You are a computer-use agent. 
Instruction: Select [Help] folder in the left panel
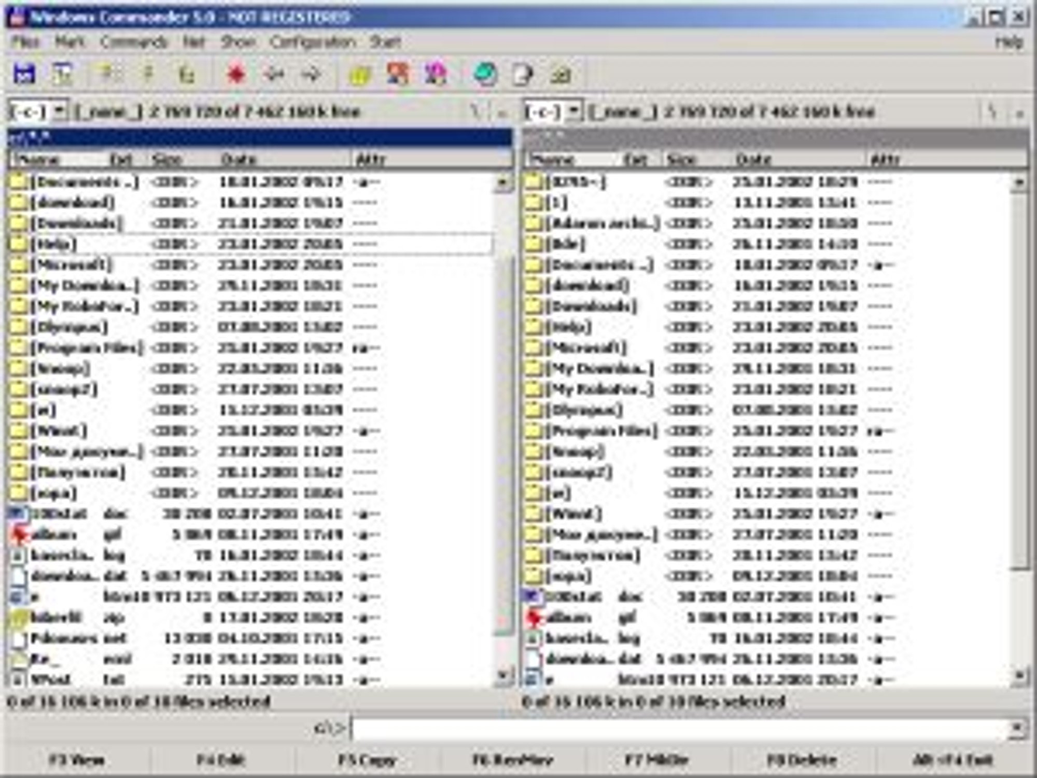pyautogui.click(x=250, y=244)
